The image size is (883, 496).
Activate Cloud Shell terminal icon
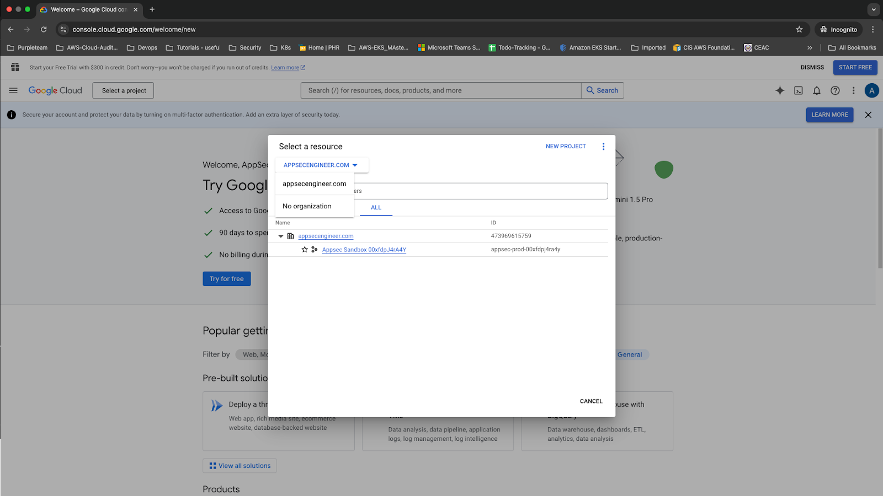coord(799,90)
